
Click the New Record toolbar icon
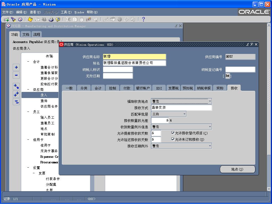click(x=6, y=19)
